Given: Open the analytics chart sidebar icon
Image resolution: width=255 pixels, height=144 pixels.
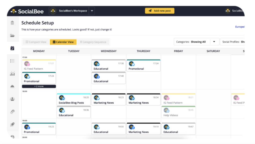Looking at the screenshot, I should (12, 74).
